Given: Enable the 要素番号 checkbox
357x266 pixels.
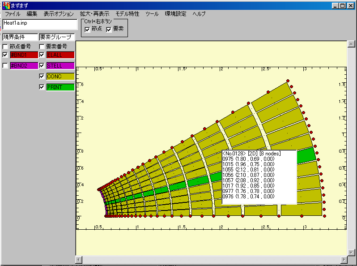Looking at the screenshot, I should (42, 46).
